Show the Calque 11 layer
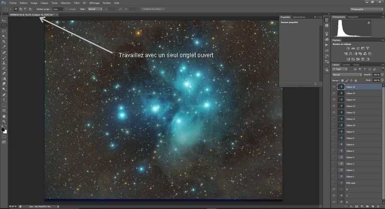 (x=334, y=119)
